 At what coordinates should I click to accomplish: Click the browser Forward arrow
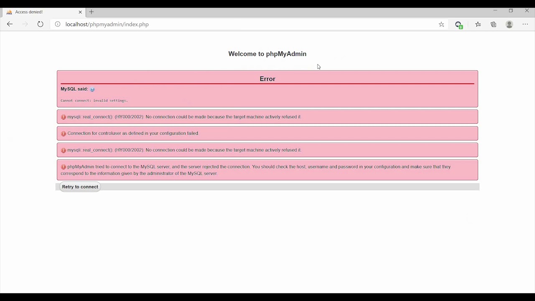(x=25, y=24)
